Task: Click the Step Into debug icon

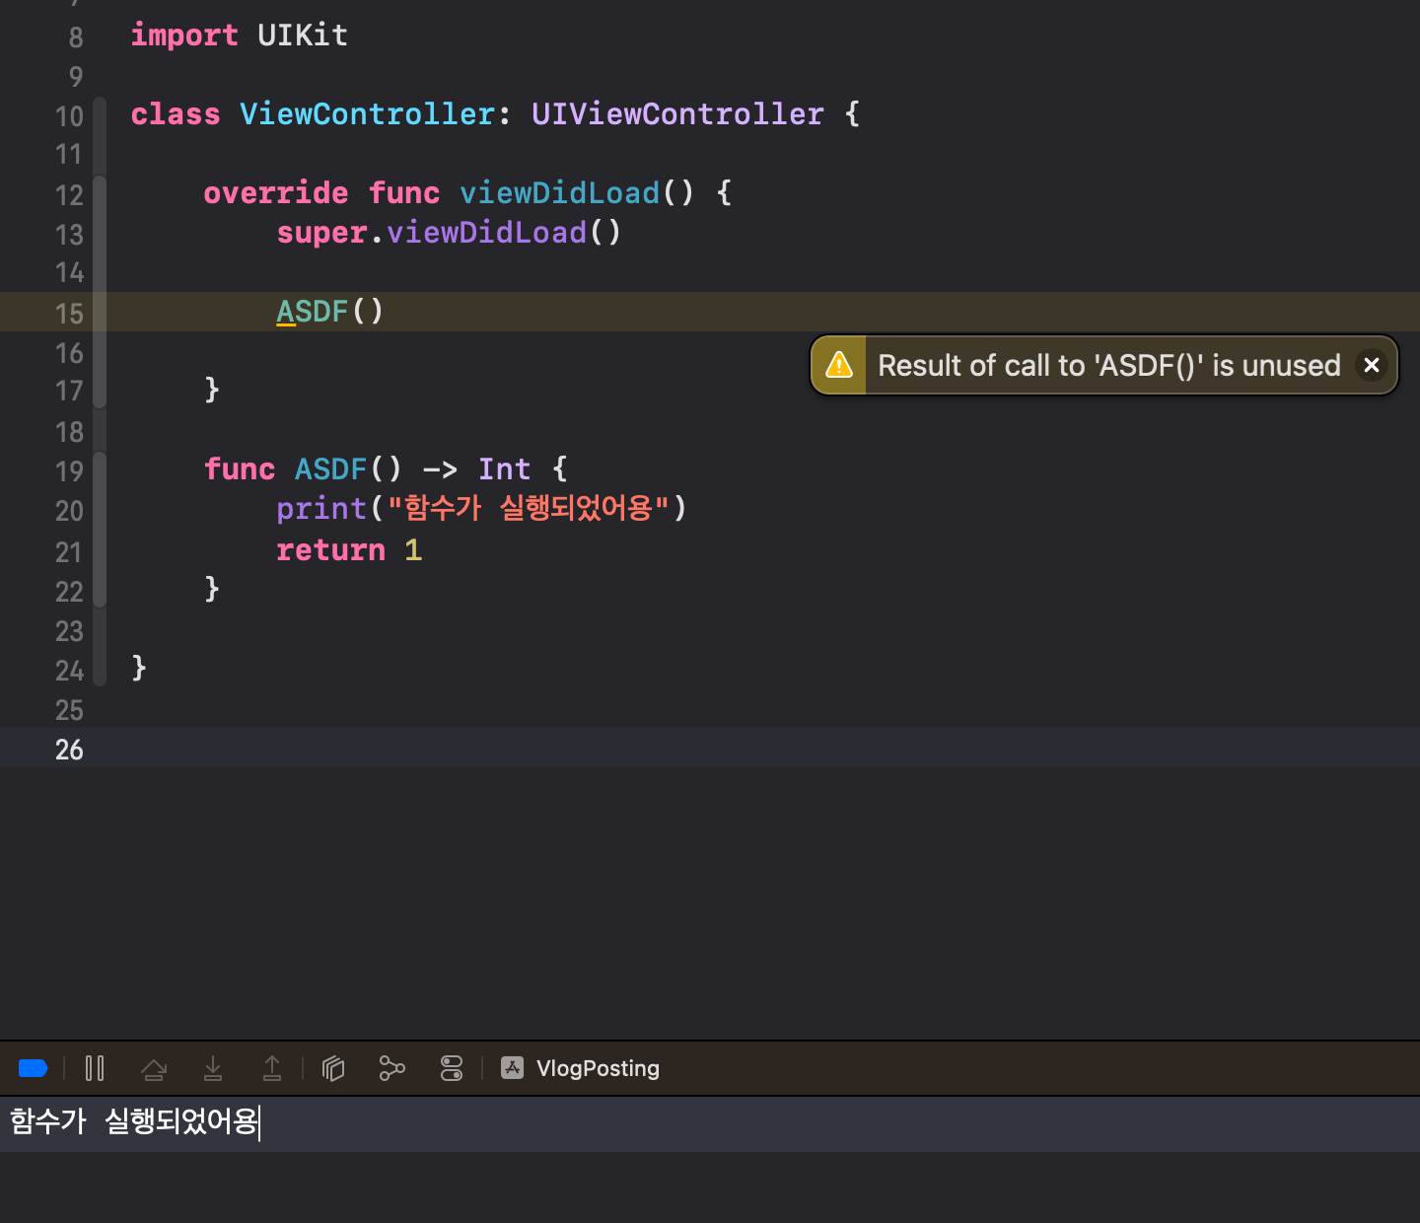Action: click(213, 1068)
